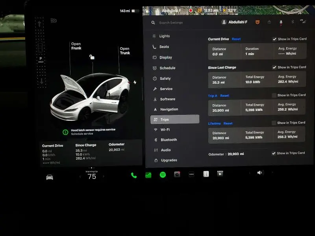Open the Abdullahi F profile selector
Screen dimensions: 315x236
tap(234, 22)
